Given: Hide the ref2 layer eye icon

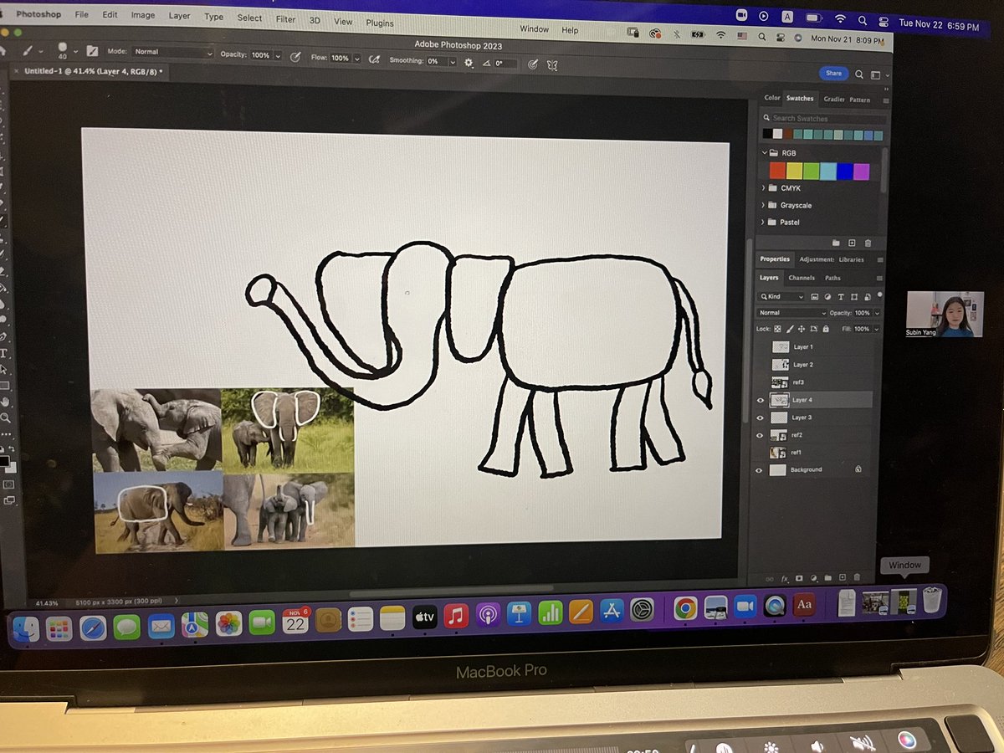Looking at the screenshot, I should [x=761, y=435].
